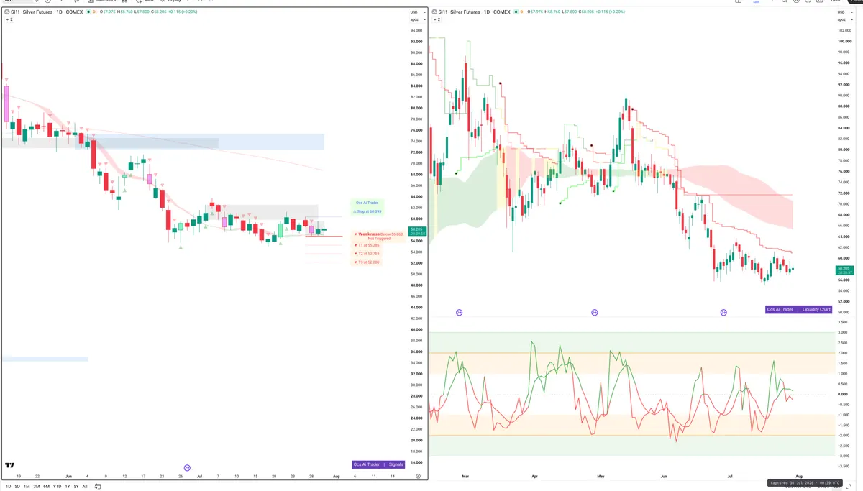Viewport: 863px width, 491px height.
Task: Select the 1Y time range
Action: click(67, 487)
